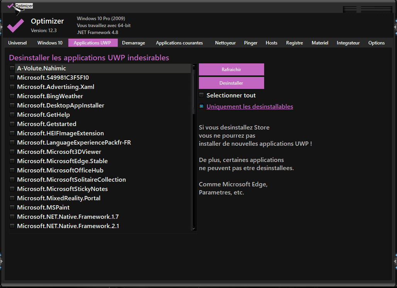Go to the Nettoyeur tab
Image resolution: width=397 pixels, height=288 pixels.
click(x=225, y=43)
